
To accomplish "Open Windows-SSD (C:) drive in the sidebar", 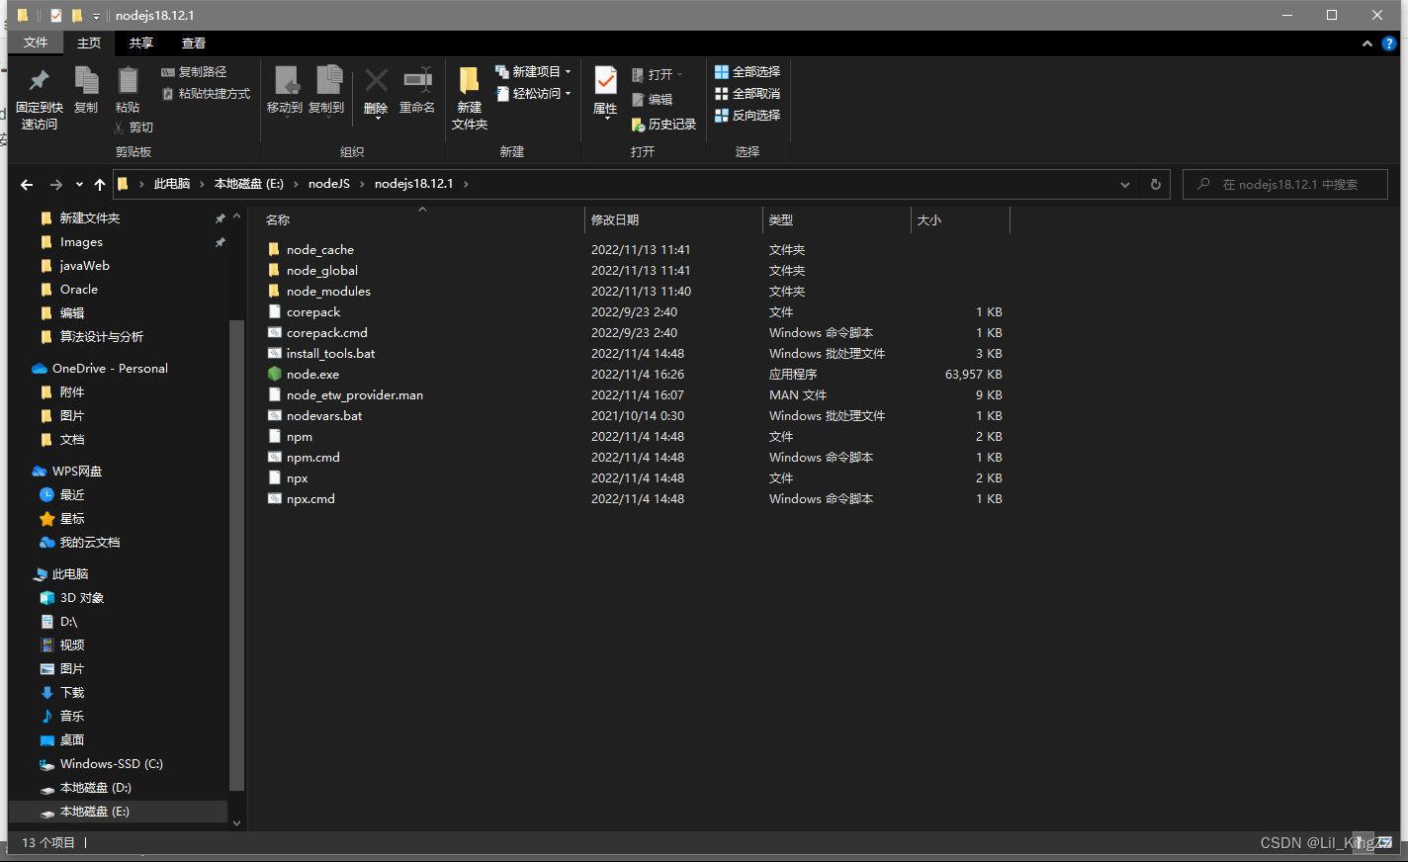I will (x=111, y=764).
